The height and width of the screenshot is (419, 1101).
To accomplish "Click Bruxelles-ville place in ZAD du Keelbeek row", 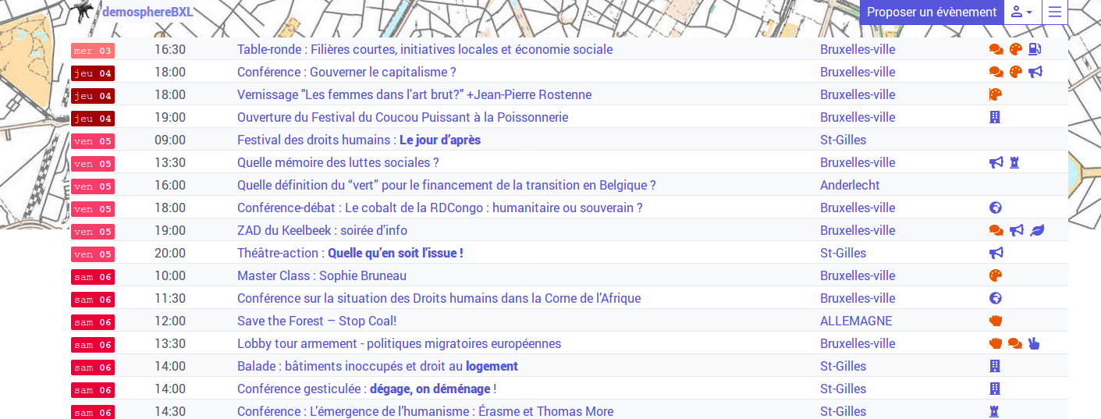I will click(858, 230).
